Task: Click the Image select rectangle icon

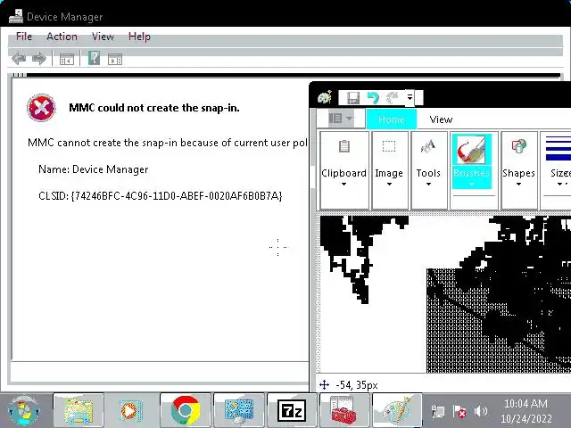Action: click(x=389, y=146)
